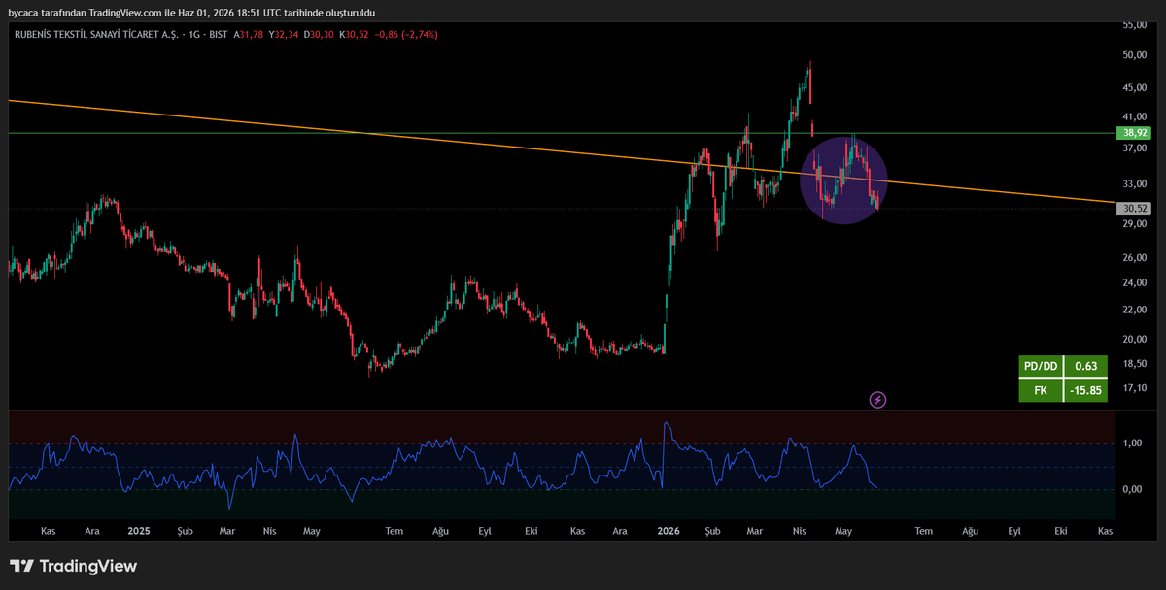The width and height of the screenshot is (1166, 590).
Task: Click the 1,00 indicator axis label
Action: coord(1132,443)
